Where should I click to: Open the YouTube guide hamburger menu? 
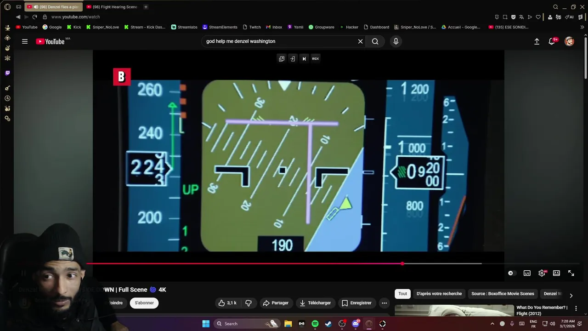[25, 41]
